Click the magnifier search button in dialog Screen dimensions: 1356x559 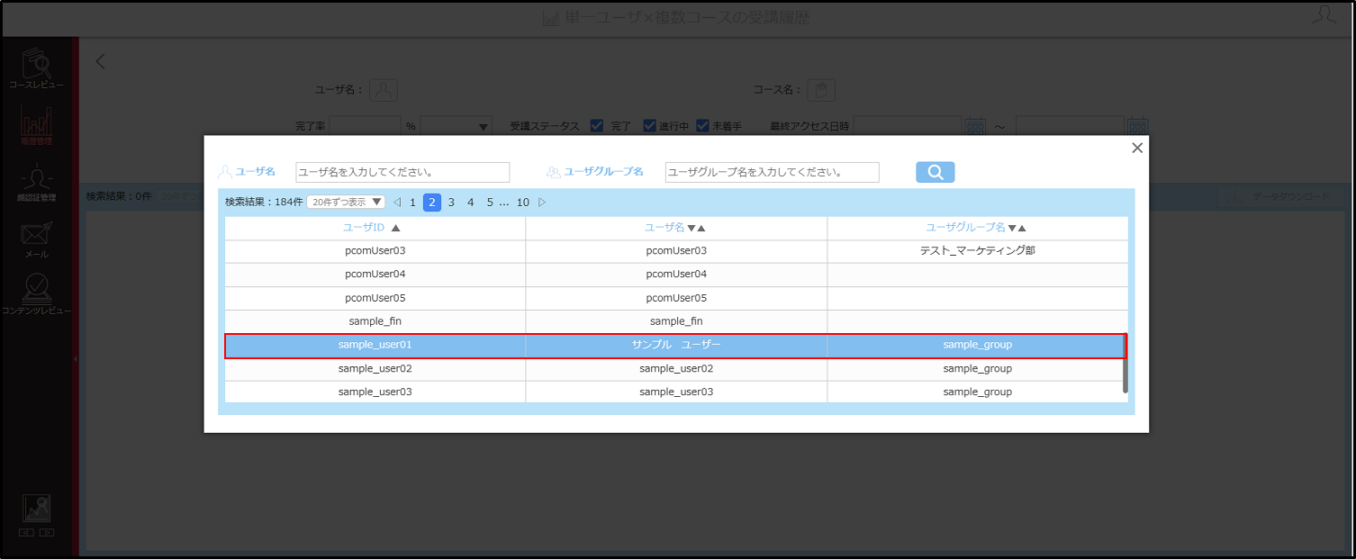[x=935, y=172]
